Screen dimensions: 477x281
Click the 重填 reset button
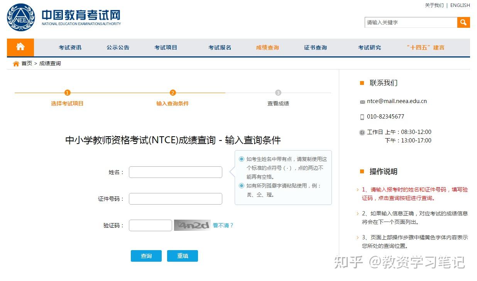pos(183,256)
